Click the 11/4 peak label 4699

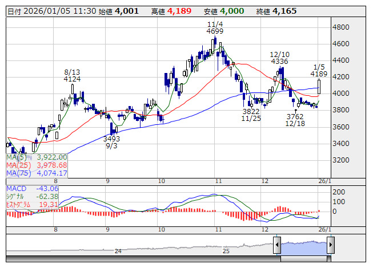(x=215, y=31)
